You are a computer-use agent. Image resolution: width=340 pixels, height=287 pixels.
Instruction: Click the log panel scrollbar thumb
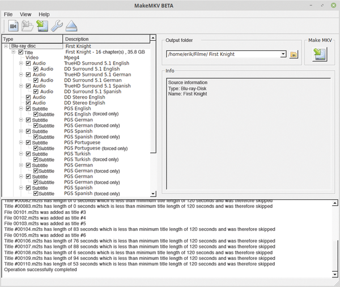coord(335,256)
